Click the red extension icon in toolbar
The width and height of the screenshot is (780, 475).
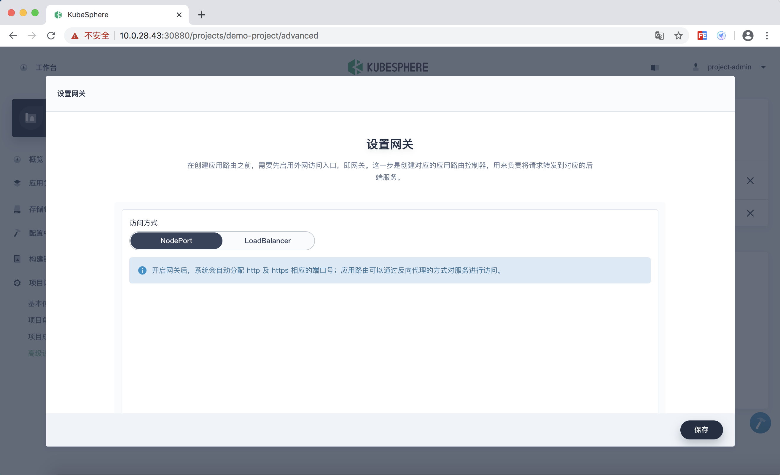point(702,36)
